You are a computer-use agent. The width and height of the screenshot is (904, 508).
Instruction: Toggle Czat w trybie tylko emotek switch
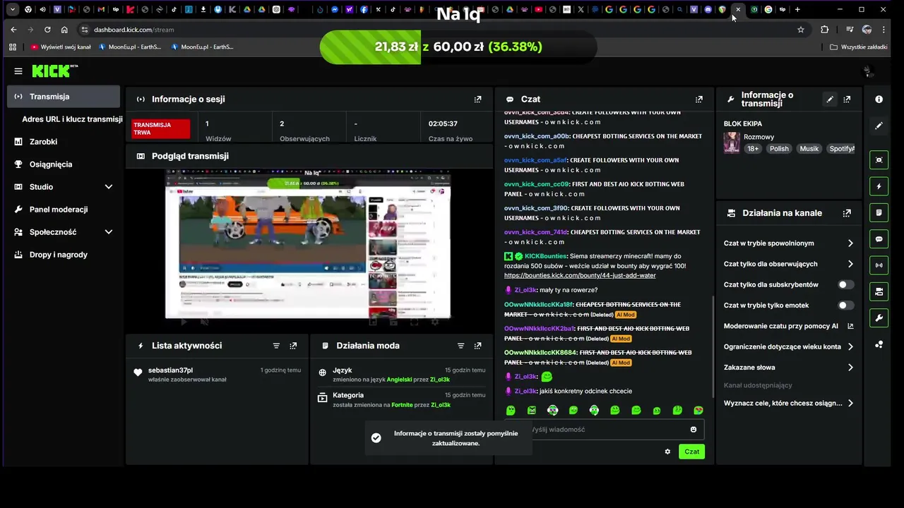click(x=845, y=306)
